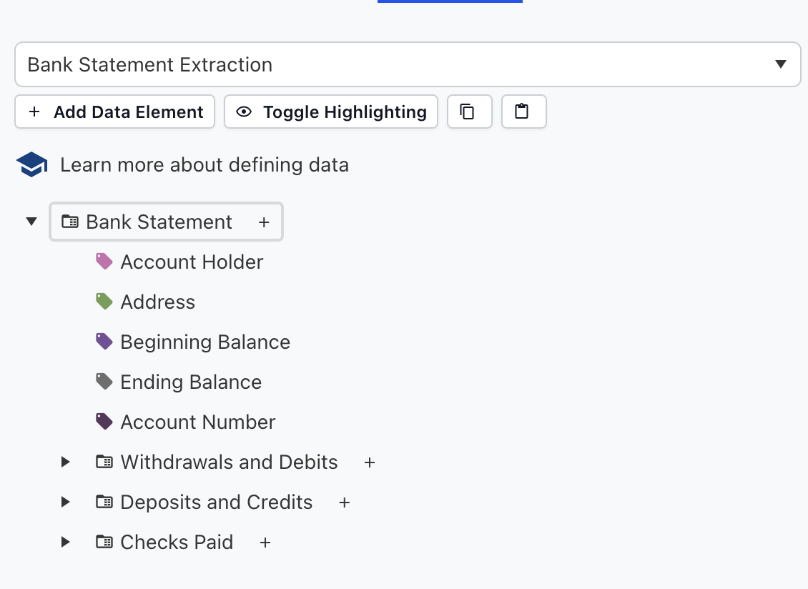Click the folder icon beside Deposits and Credits

(104, 502)
